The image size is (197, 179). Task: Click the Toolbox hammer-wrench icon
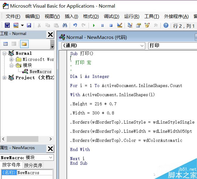coord(156,25)
